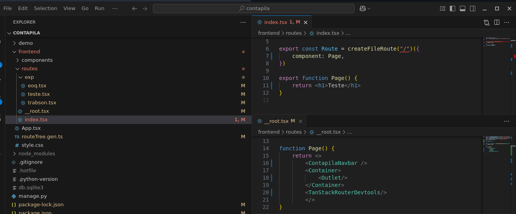Image resolution: width=516 pixels, height=214 pixels.
Task: Open the Selection menu
Action: click(45, 8)
